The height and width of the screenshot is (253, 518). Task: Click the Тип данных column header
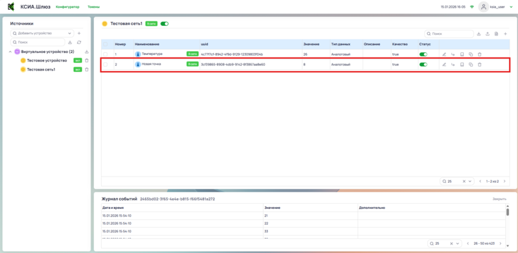click(341, 44)
